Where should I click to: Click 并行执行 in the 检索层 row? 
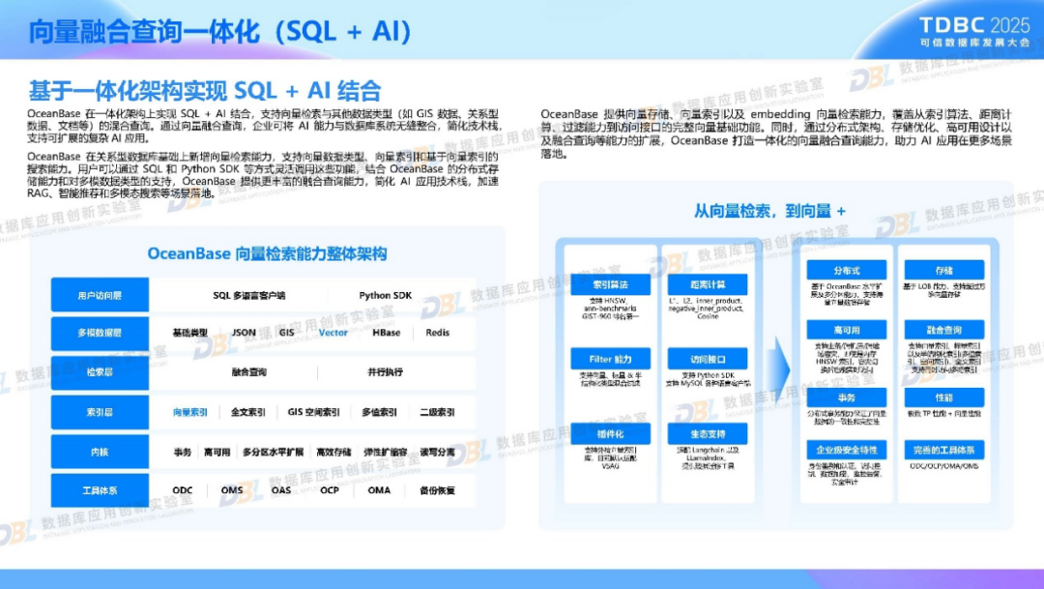[386, 371]
